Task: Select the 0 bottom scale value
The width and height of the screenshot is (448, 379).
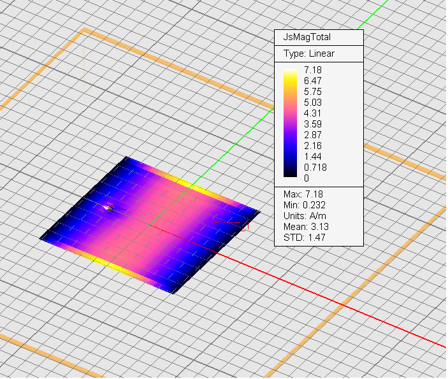Action: [x=307, y=177]
